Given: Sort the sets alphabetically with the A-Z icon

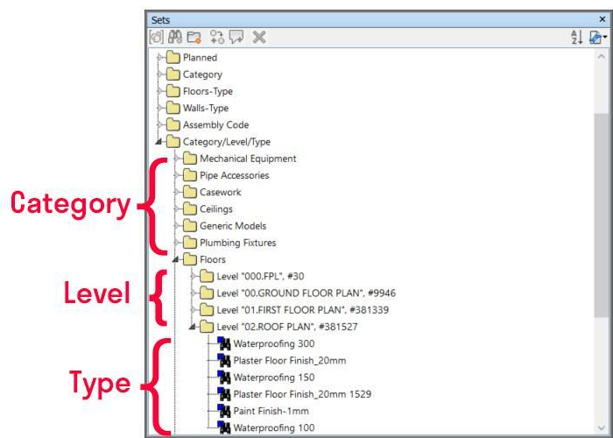Looking at the screenshot, I should tap(576, 37).
